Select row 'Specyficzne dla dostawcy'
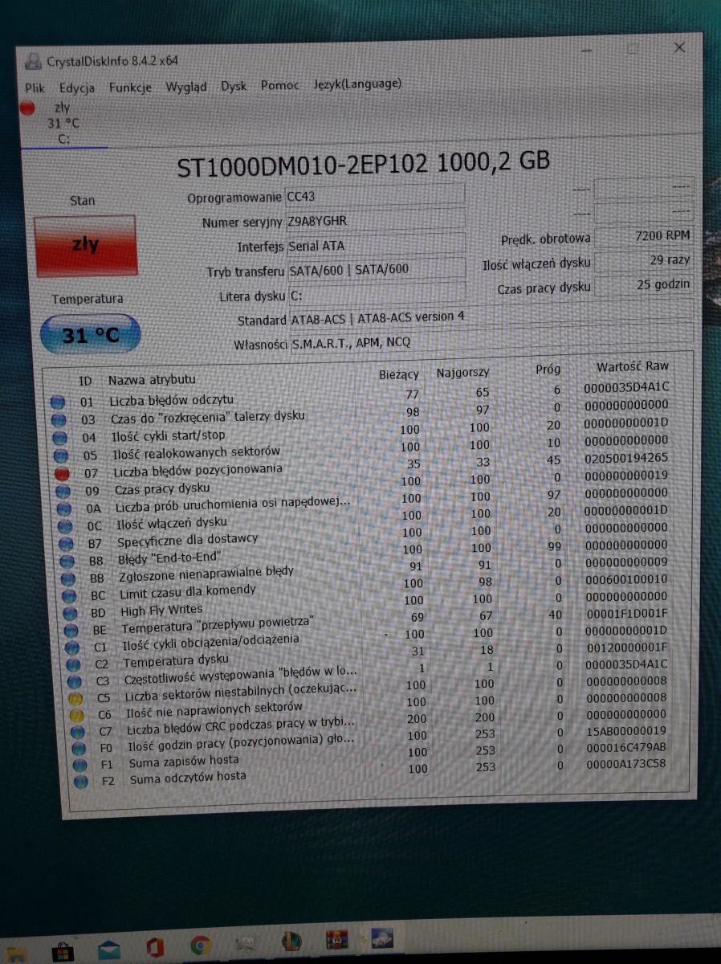The width and height of the screenshot is (721, 964). [x=366, y=537]
